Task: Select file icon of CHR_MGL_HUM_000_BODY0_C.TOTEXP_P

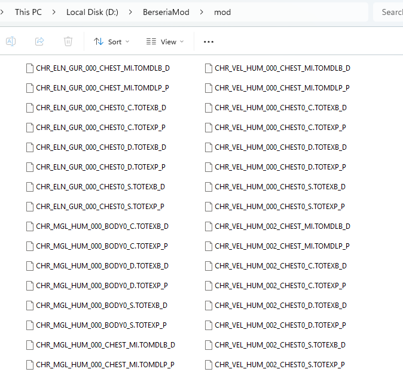Action: pos(30,246)
